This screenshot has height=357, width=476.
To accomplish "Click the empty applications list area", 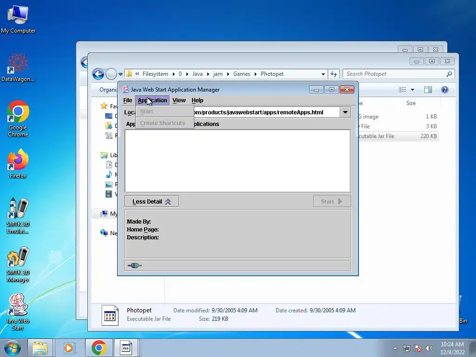I will point(238,161).
